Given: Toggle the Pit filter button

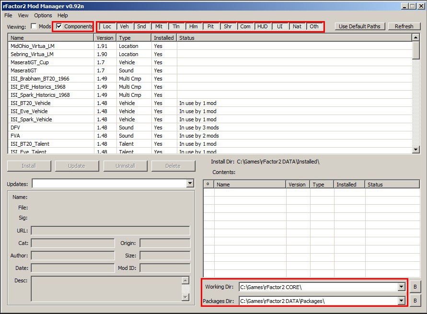Looking at the screenshot, I should coord(210,26).
